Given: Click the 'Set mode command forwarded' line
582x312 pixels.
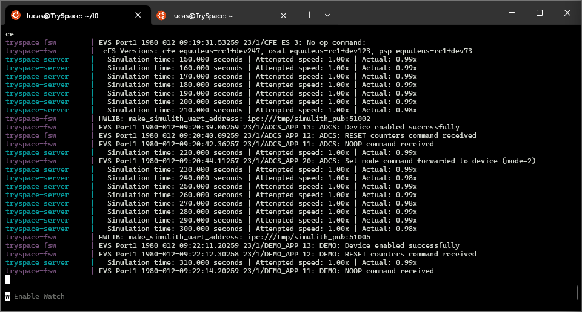Looking at the screenshot, I should [x=317, y=161].
